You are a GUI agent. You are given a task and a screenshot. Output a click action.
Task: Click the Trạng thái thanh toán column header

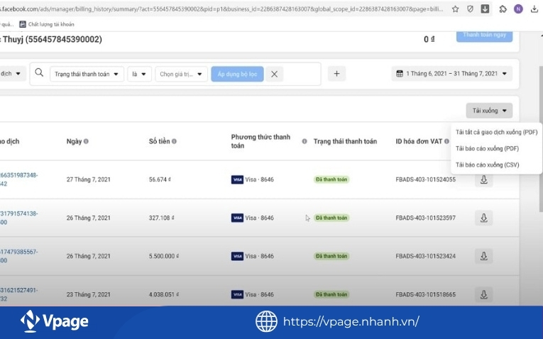345,141
